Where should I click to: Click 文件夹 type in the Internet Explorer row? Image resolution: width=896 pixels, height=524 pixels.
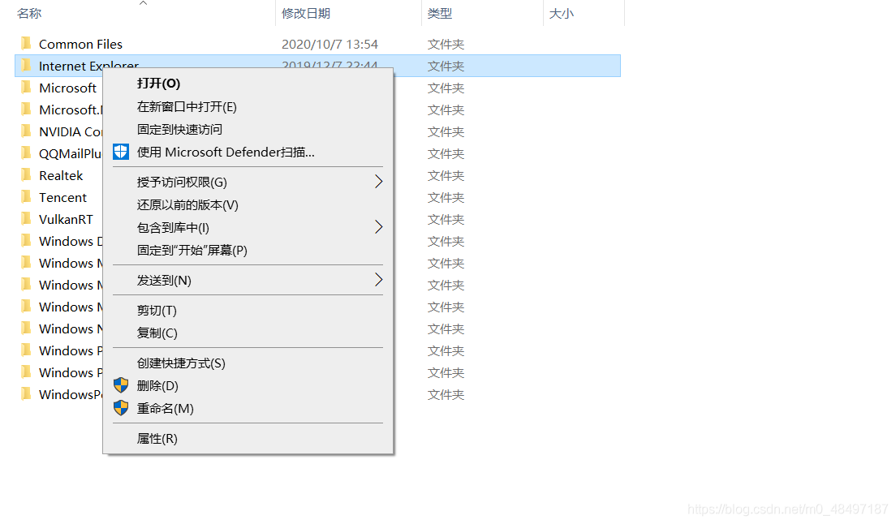click(x=446, y=67)
